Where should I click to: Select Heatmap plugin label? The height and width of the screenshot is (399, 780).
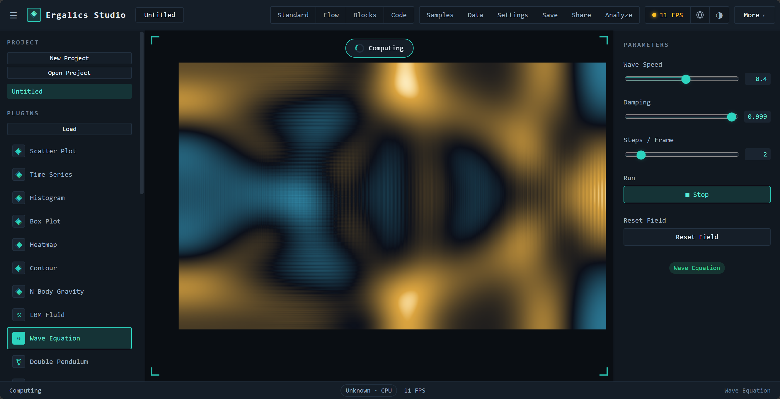[43, 245]
